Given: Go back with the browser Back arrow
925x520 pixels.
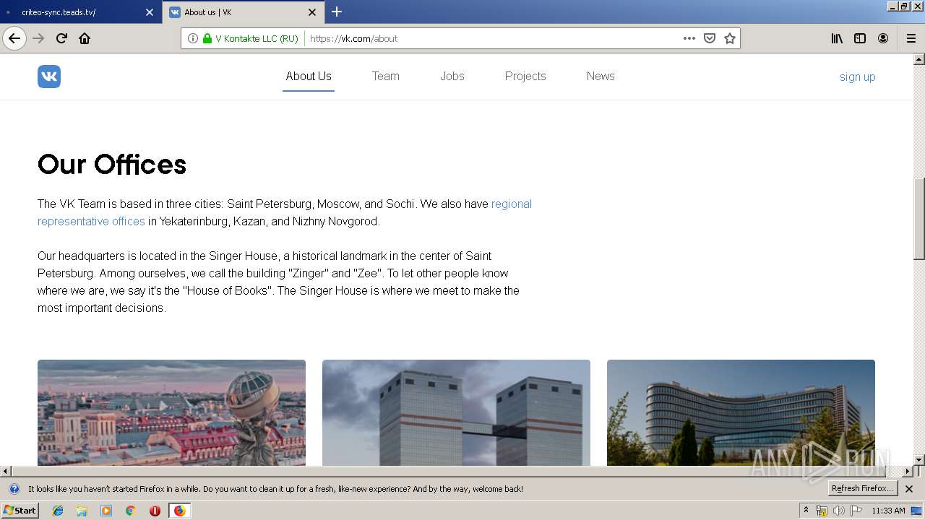Looking at the screenshot, I should point(14,38).
